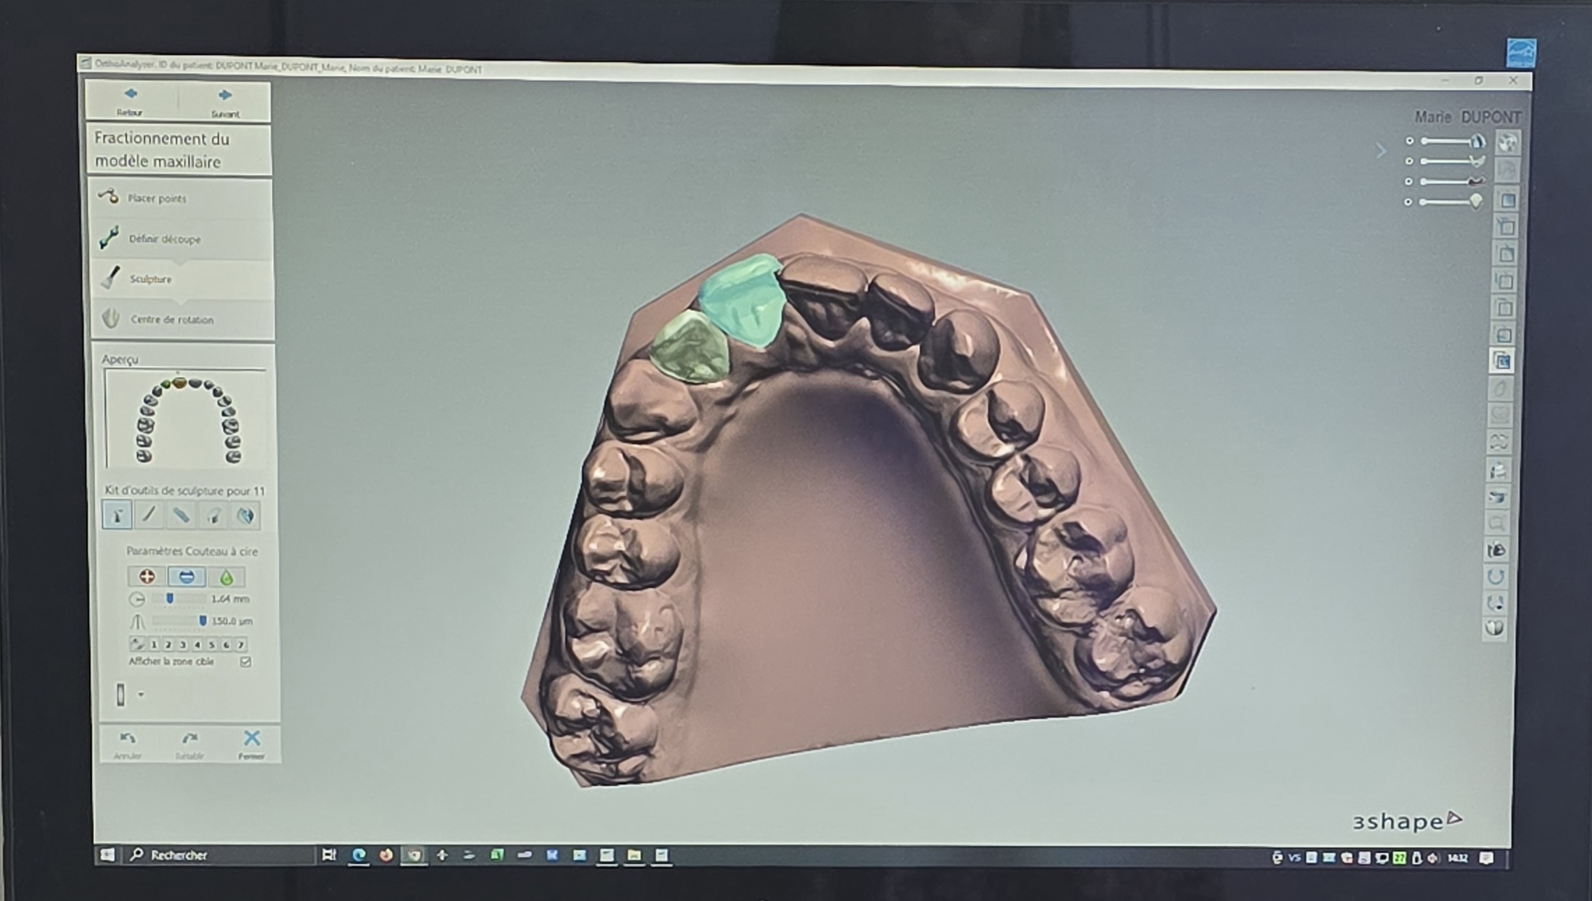Viewport: 1592px width, 901px height.
Task: Select the second sculpt tool with slanted line
Action: click(149, 515)
